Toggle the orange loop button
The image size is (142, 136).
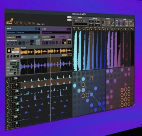[17, 49]
